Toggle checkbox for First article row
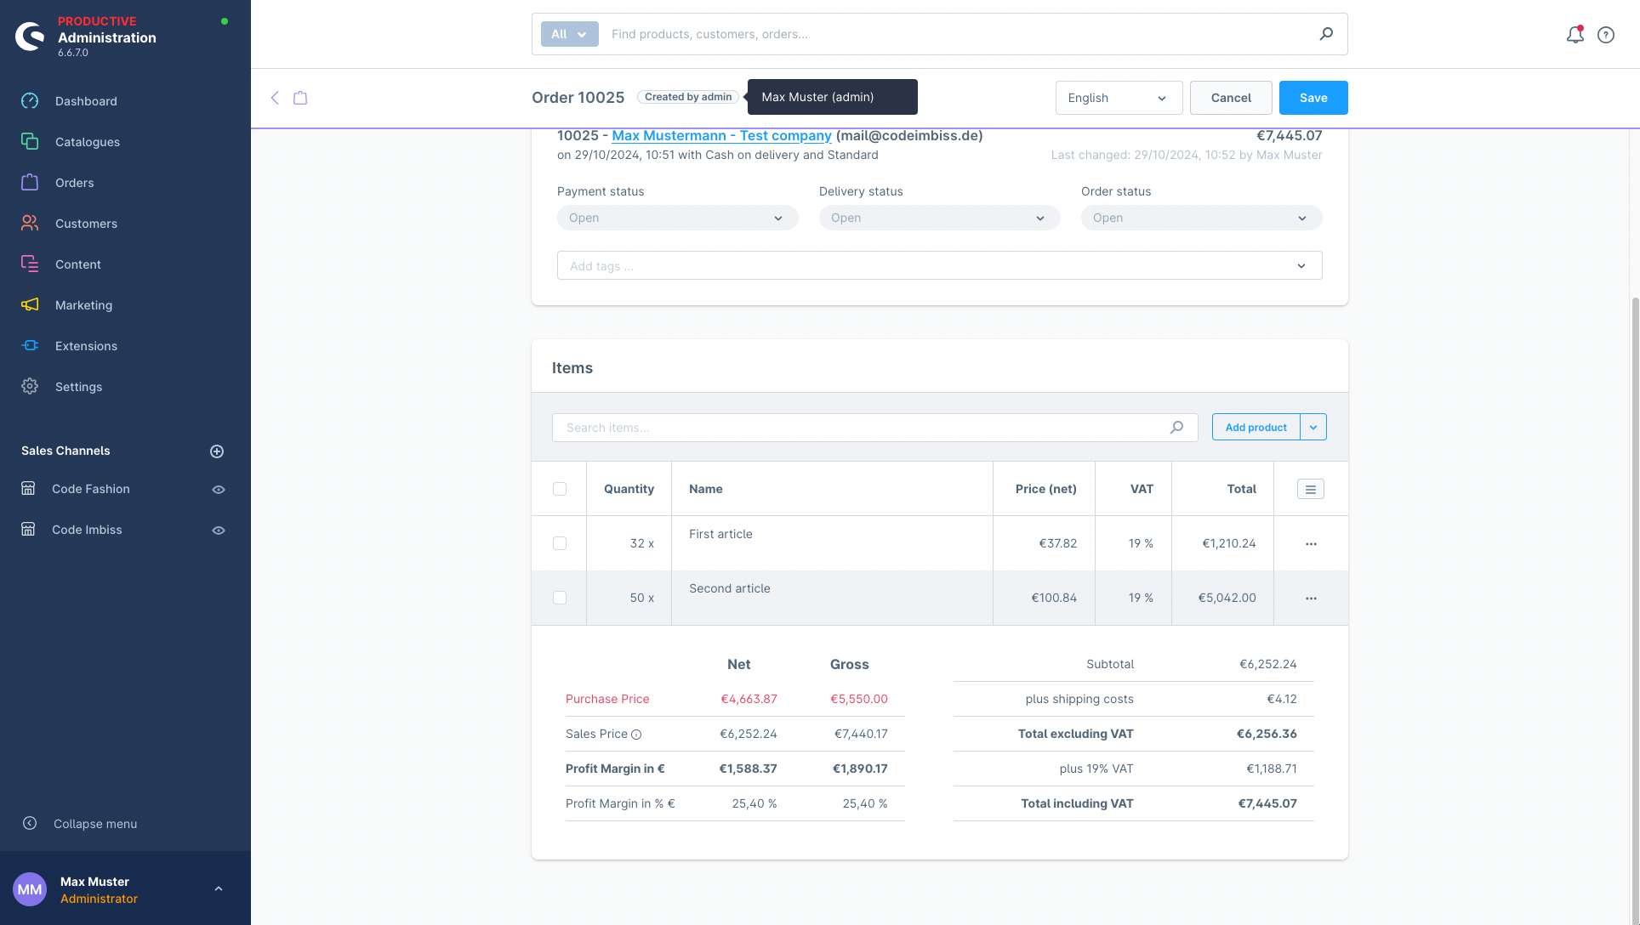Screen dimensions: 1640x925 tap(560, 543)
